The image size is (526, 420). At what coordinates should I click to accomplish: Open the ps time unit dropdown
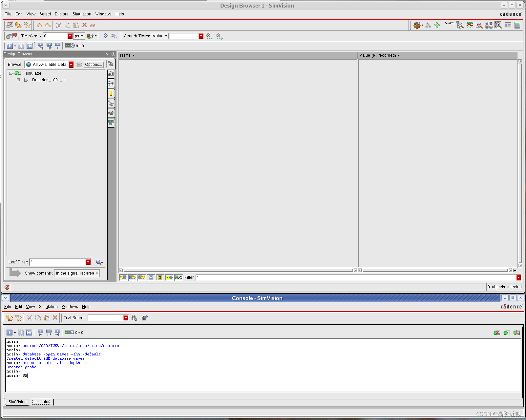[x=79, y=36]
